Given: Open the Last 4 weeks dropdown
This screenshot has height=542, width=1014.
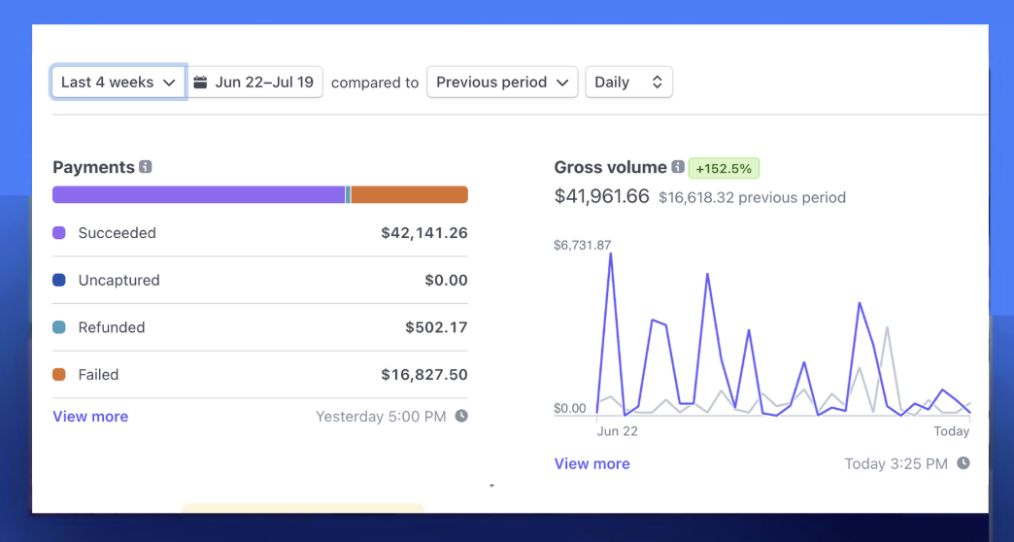Looking at the screenshot, I should 118,83.
